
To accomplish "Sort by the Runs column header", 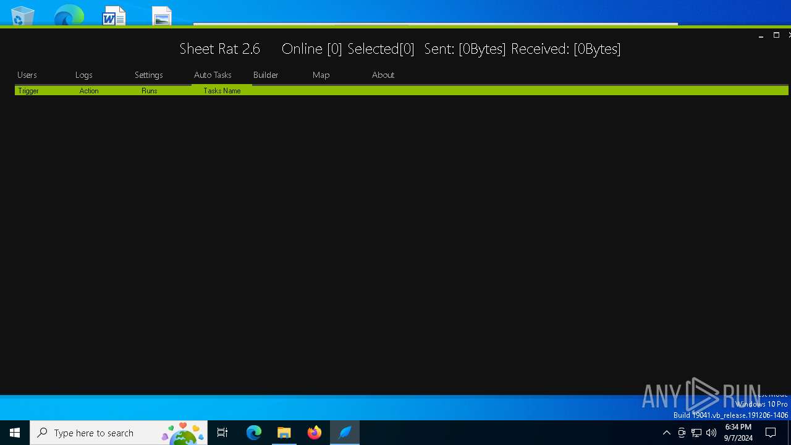I will [x=150, y=91].
